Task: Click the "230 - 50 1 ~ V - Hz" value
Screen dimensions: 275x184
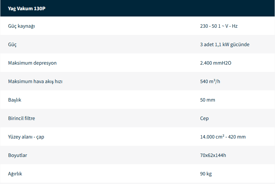Action: coord(219,26)
